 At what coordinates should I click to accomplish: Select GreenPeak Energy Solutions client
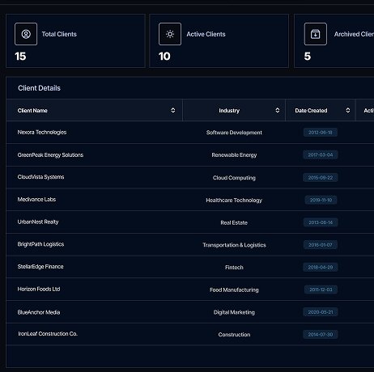pos(50,155)
